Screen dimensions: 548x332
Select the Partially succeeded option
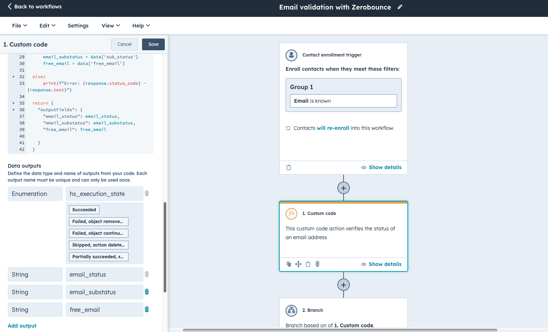(99, 257)
